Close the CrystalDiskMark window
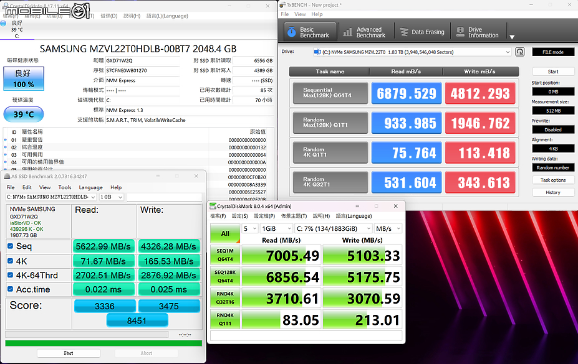Viewport: 578px width, 364px height. (x=395, y=207)
